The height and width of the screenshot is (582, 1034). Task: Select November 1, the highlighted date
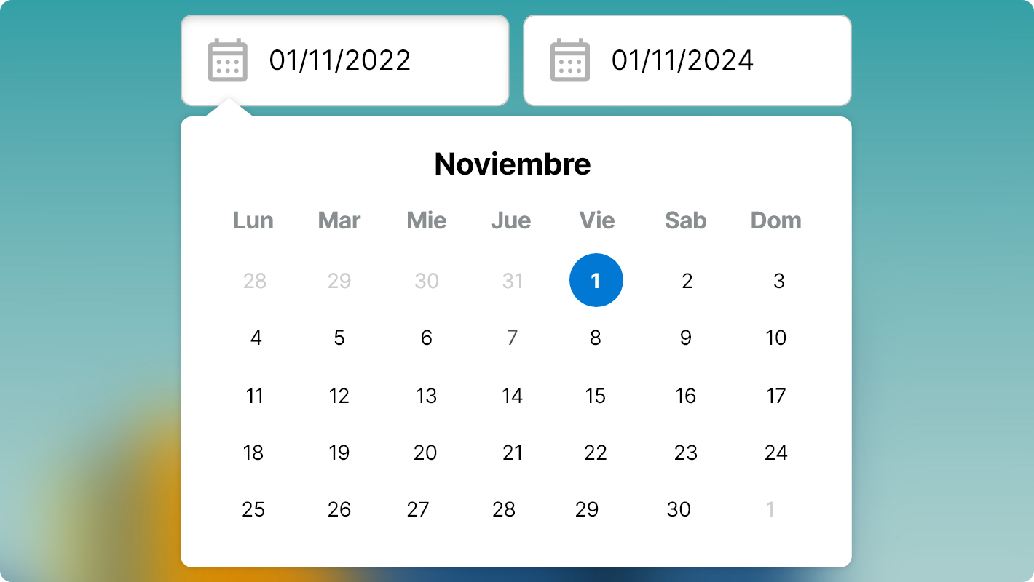pos(596,280)
